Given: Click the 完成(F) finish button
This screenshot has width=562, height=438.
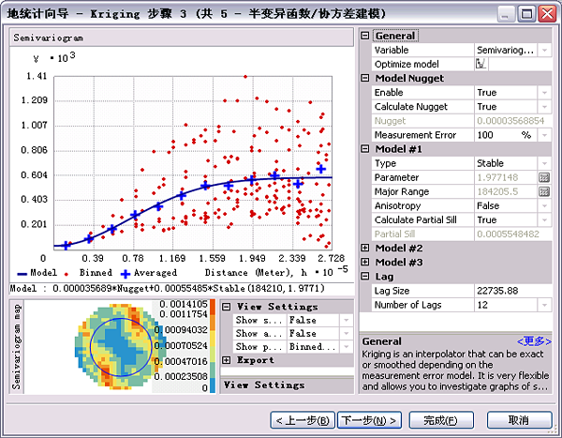Looking at the screenshot, I should coord(439,419).
